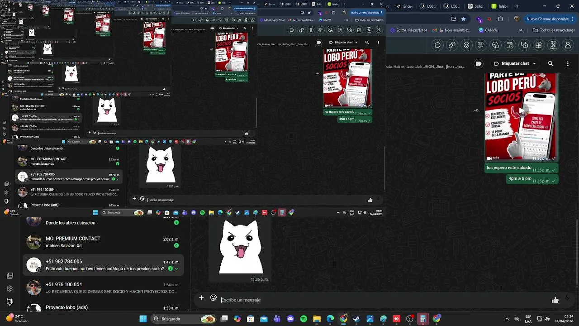Click the solid label tag icon beside Etiquetar chat, largest copy
Image resolution: width=579 pixels, height=326 pixels.
pyautogui.click(x=479, y=64)
